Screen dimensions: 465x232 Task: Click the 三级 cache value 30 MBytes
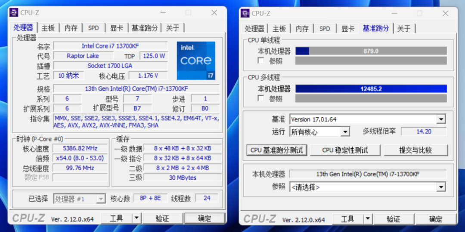click(x=183, y=177)
